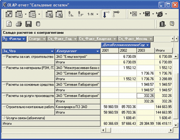The height and width of the screenshot is (140, 180).
Task: Click second percent table icon
Action: [59, 14]
